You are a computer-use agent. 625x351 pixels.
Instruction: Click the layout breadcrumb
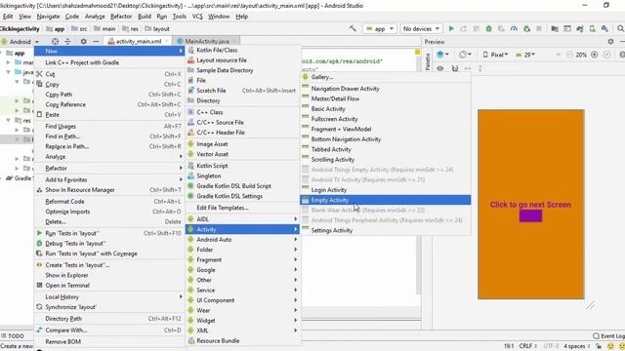pyautogui.click(x=157, y=28)
